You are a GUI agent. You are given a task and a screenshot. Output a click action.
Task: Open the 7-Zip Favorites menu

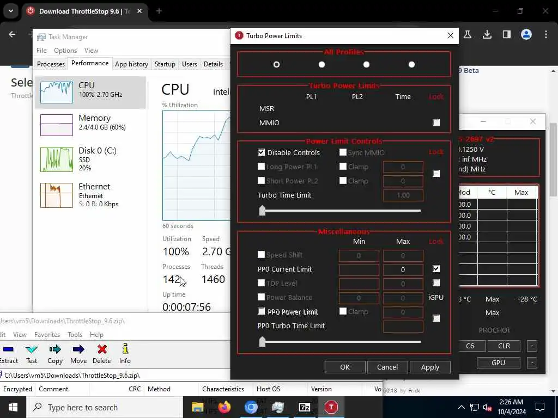point(47,335)
